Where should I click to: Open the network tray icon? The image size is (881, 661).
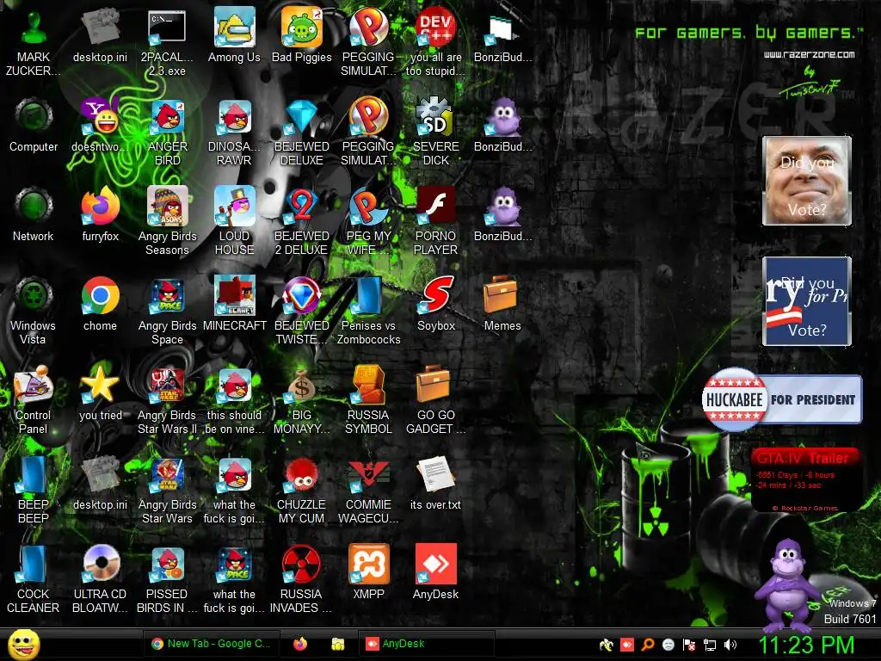point(710,646)
